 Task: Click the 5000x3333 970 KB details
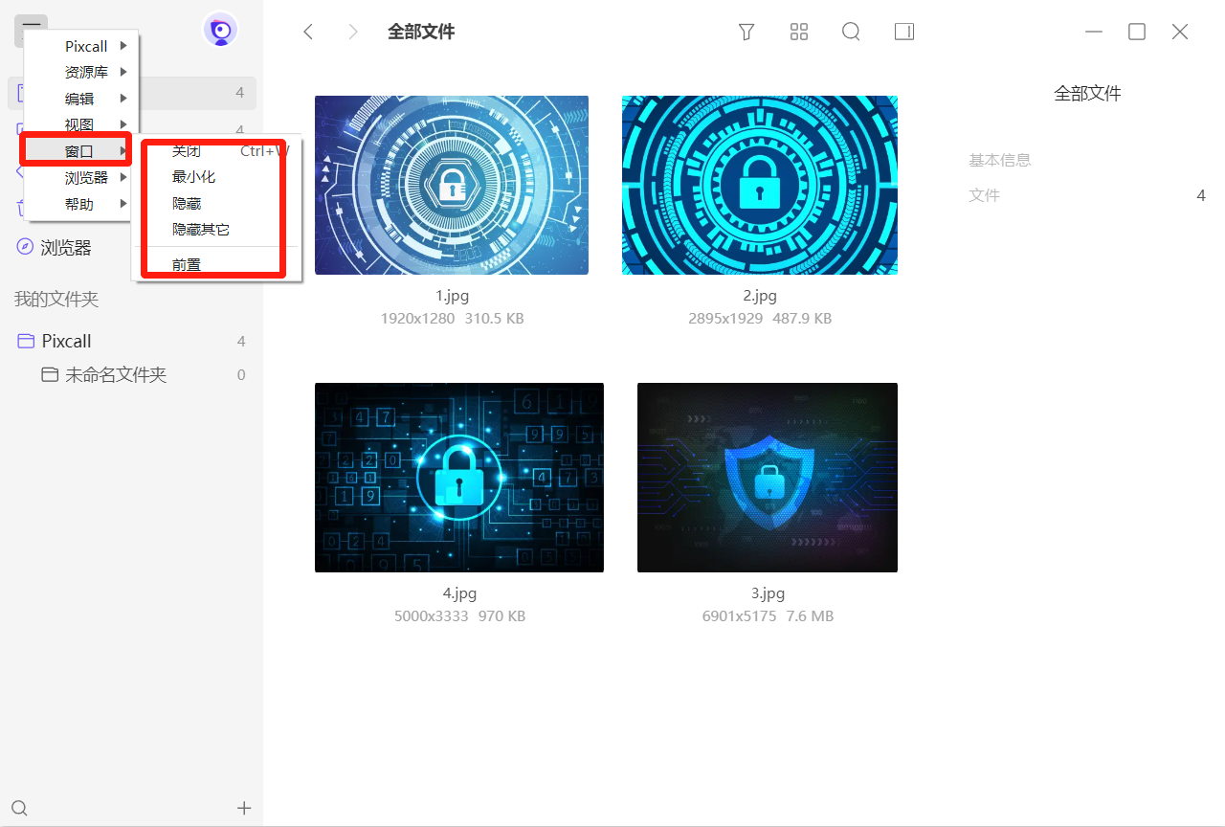point(459,616)
